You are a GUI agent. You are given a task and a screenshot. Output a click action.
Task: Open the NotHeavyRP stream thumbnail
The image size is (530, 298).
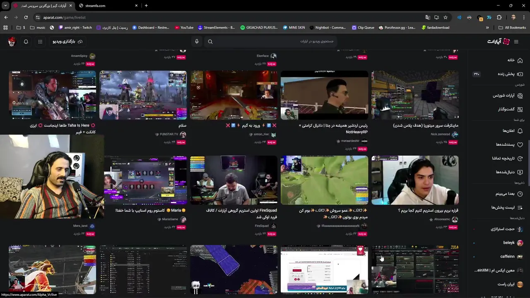(324, 95)
